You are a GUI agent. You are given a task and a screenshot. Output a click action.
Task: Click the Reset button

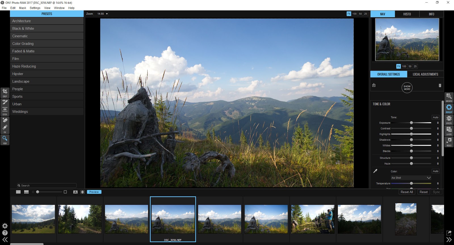[x=424, y=192]
